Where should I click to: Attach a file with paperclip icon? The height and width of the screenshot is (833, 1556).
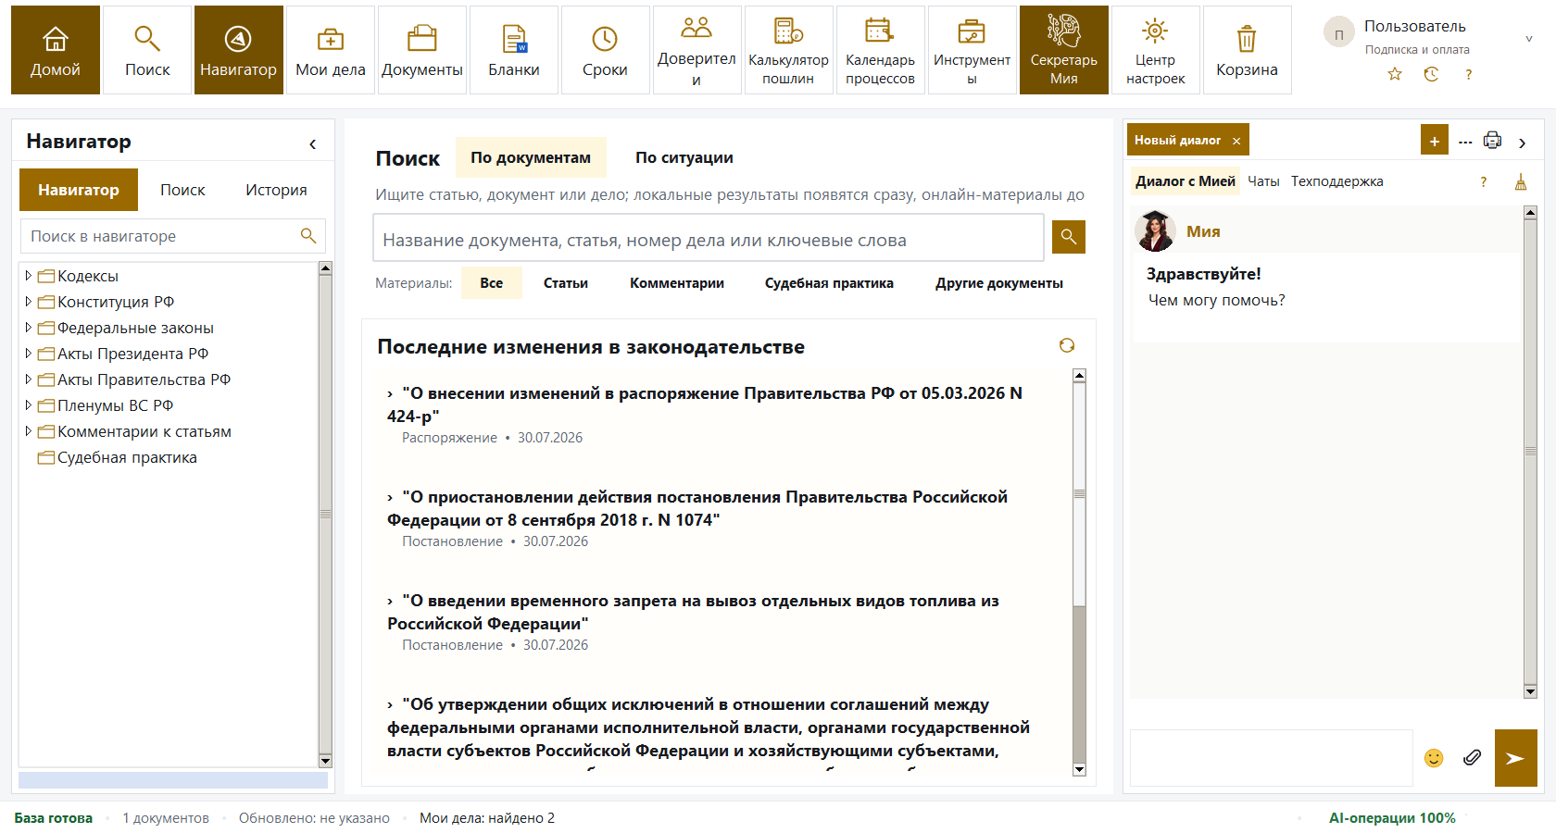1472,758
